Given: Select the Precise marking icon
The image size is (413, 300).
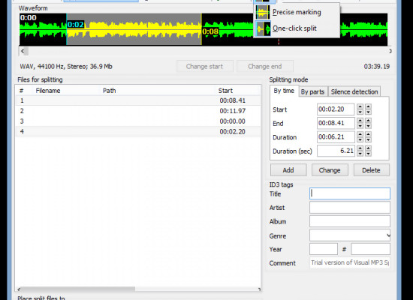Looking at the screenshot, I should (263, 12).
